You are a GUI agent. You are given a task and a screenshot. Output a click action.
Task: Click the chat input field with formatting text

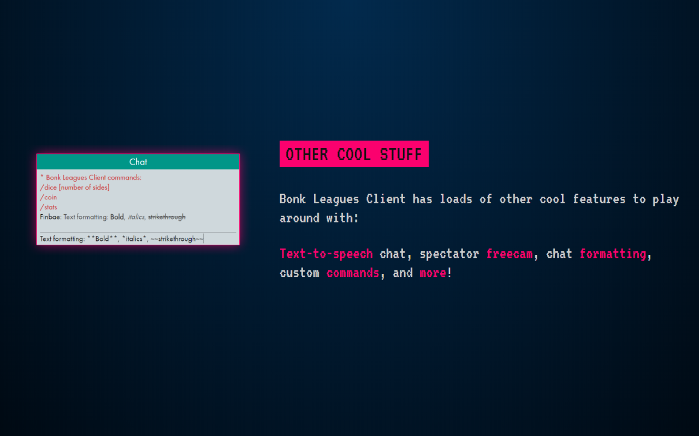138,239
